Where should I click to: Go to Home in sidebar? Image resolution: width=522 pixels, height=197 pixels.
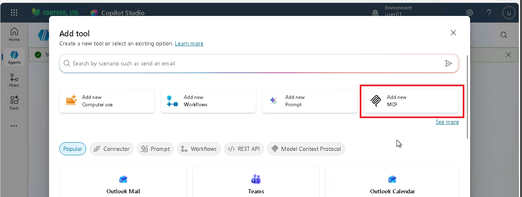(14, 34)
